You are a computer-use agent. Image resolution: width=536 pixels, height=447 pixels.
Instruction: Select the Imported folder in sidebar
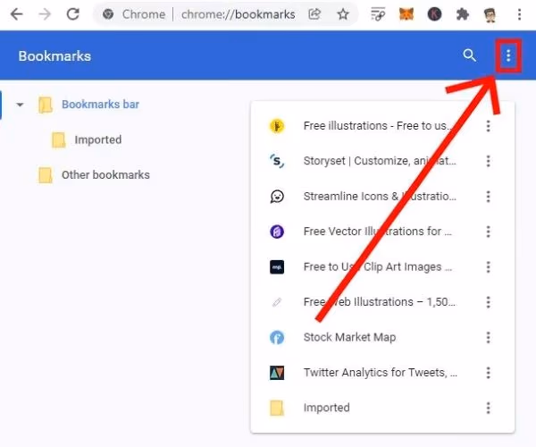point(97,139)
